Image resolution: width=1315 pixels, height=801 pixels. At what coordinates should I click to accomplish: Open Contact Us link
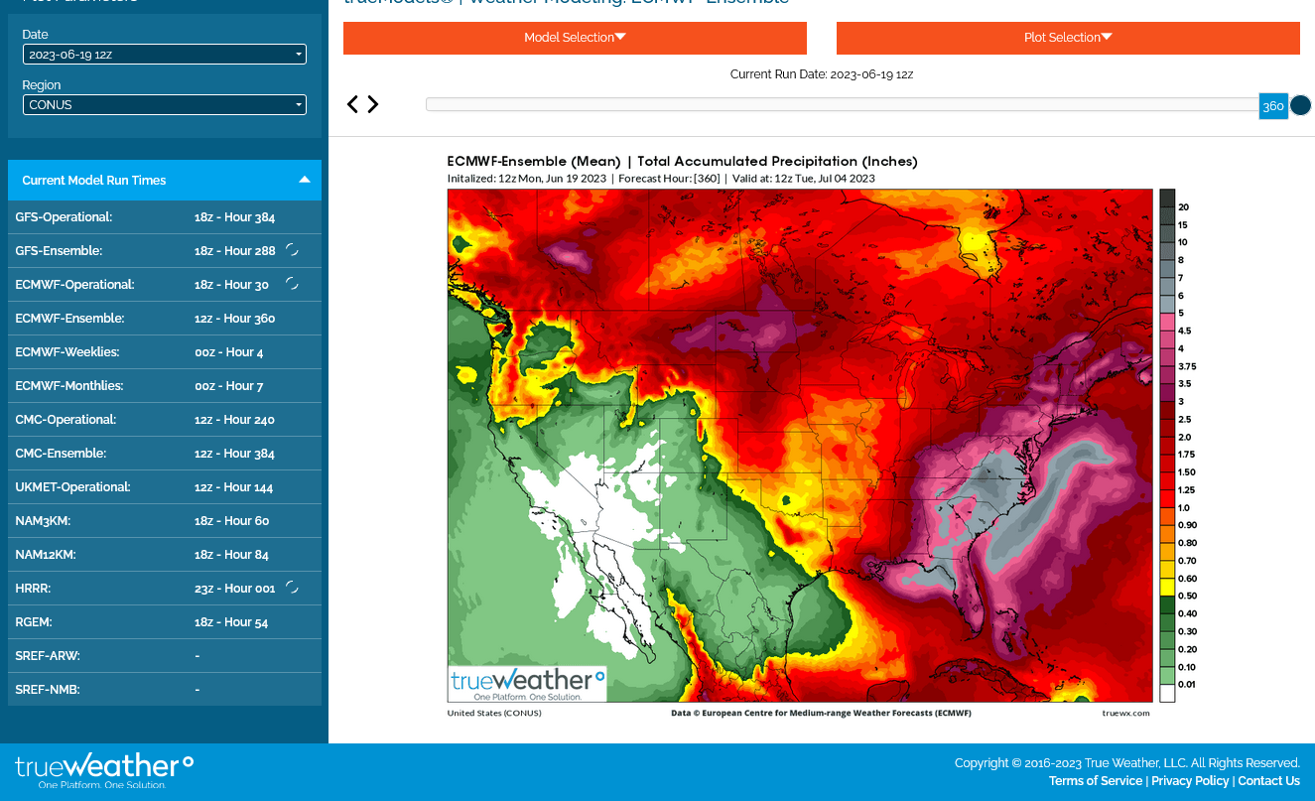[1269, 781]
